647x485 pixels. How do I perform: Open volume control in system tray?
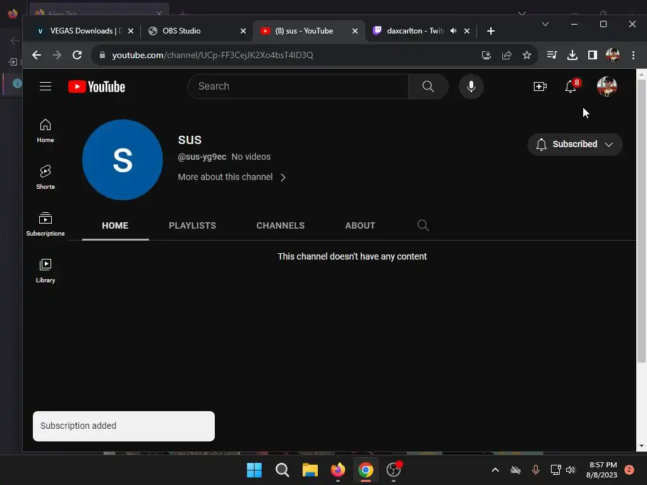tap(571, 470)
